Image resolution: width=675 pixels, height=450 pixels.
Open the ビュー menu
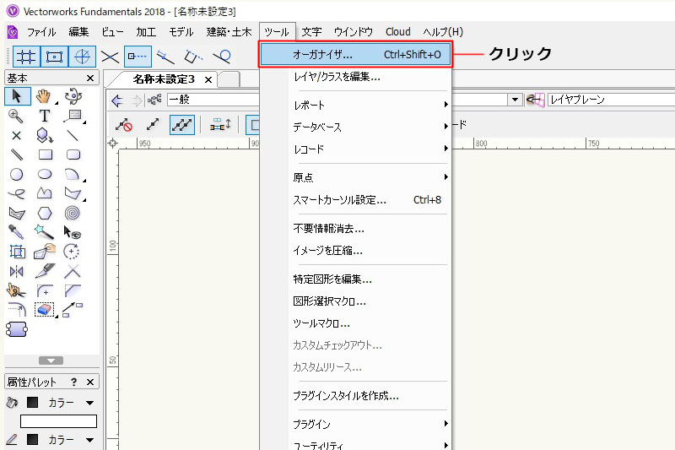click(112, 32)
